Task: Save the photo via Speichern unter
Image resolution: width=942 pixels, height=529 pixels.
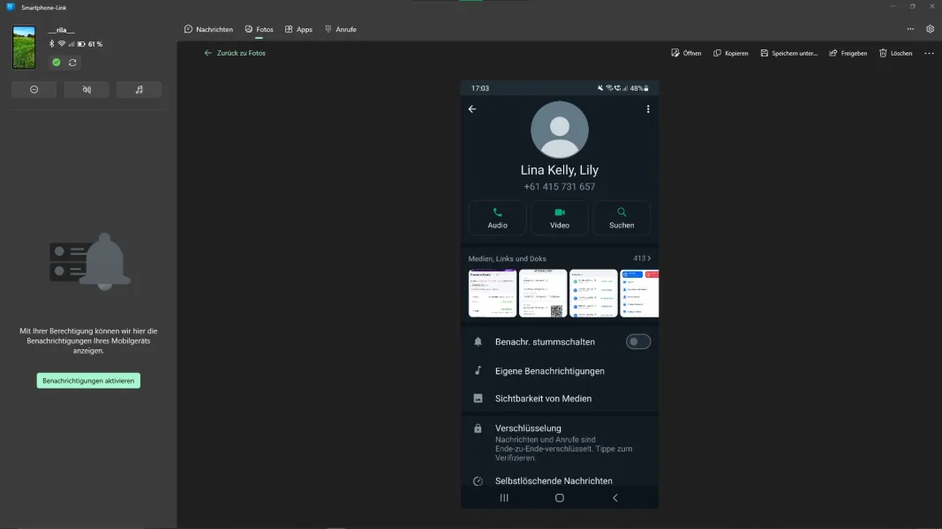Action: (788, 53)
